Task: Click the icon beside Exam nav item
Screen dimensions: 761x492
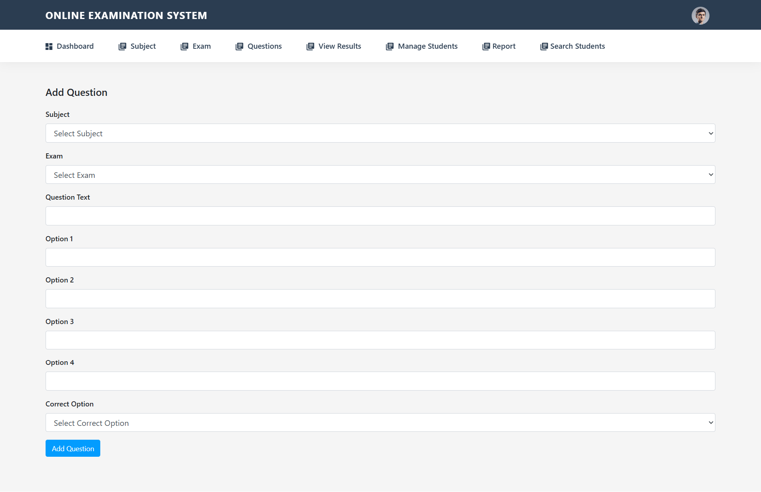Action: point(184,46)
